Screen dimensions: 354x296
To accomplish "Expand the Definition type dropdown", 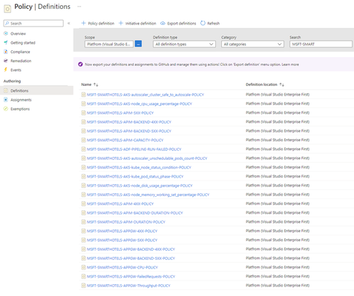I will point(184,44).
